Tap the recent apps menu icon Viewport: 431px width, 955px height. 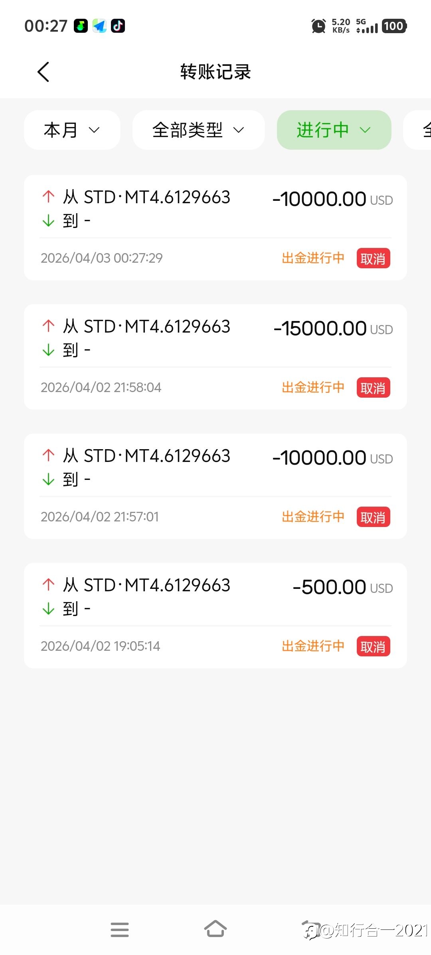(120, 929)
